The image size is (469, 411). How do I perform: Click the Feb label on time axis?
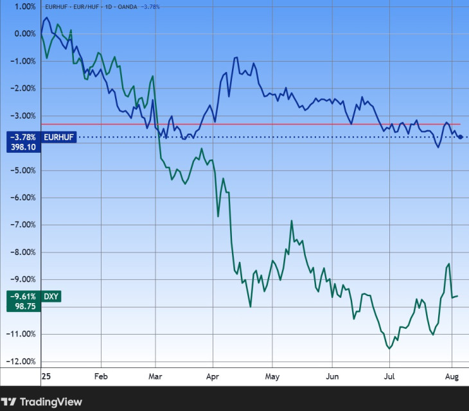pyautogui.click(x=101, y=376)
